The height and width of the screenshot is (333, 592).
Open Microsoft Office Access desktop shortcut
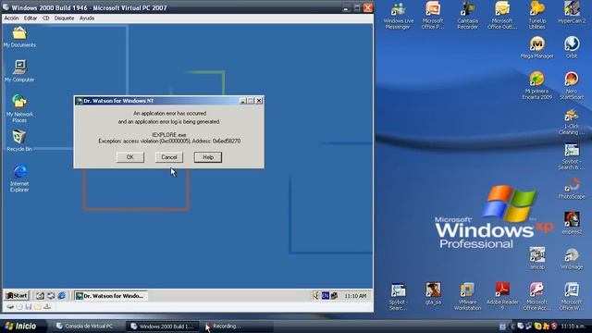click(536, 296)
